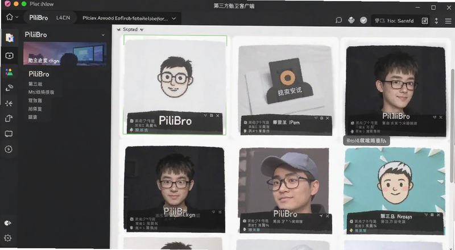The image size is (455, 250).
Task: Expand the down chevron on the teal cartoon avatar card
Action: click(x=425, y=215)
